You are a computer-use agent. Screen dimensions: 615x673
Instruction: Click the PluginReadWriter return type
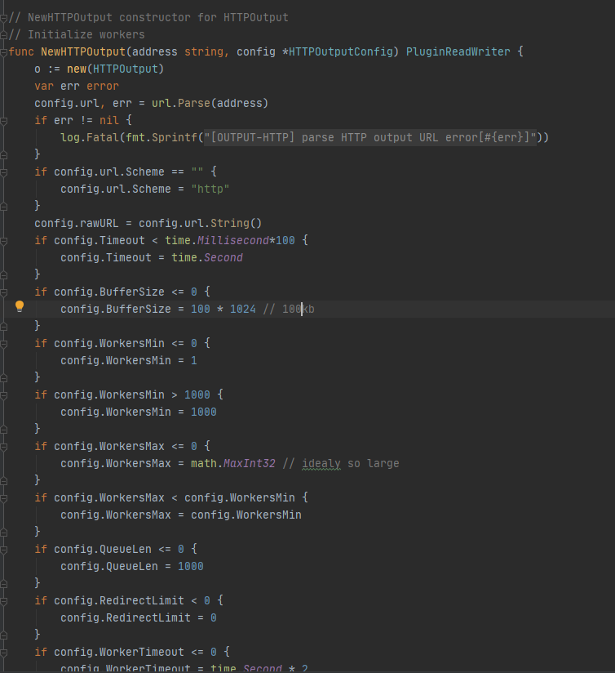pos(458,52)
